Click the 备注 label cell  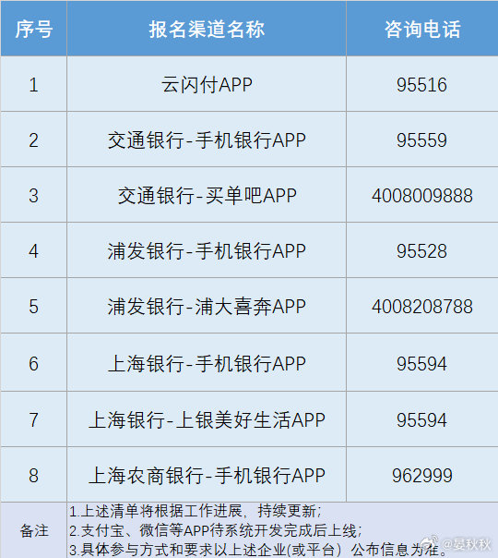click(x=34, y=530)
